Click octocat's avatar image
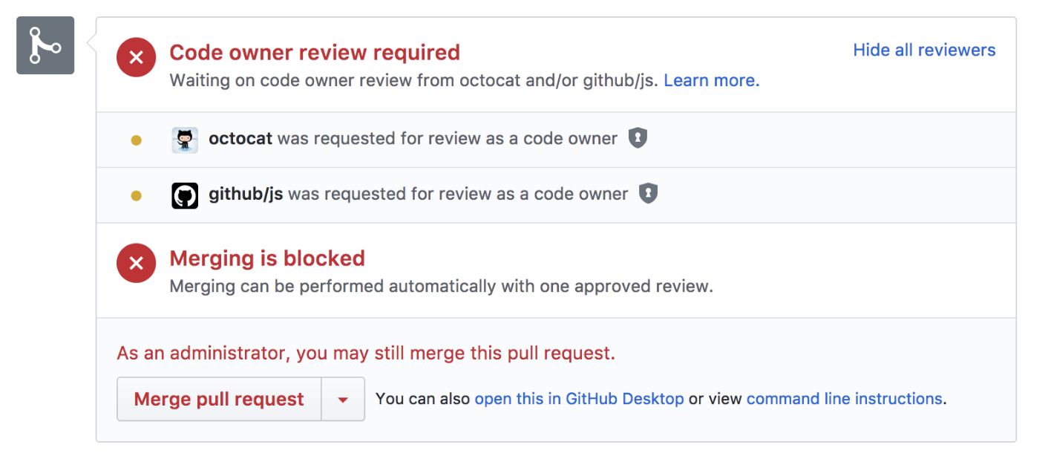The width and height of the screenshot is (1048, 465). pos(184,139)
